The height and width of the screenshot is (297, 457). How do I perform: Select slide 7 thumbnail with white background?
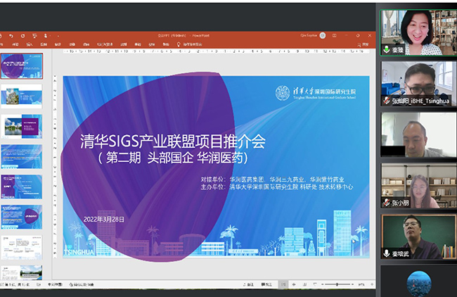(x=22, y=248)
